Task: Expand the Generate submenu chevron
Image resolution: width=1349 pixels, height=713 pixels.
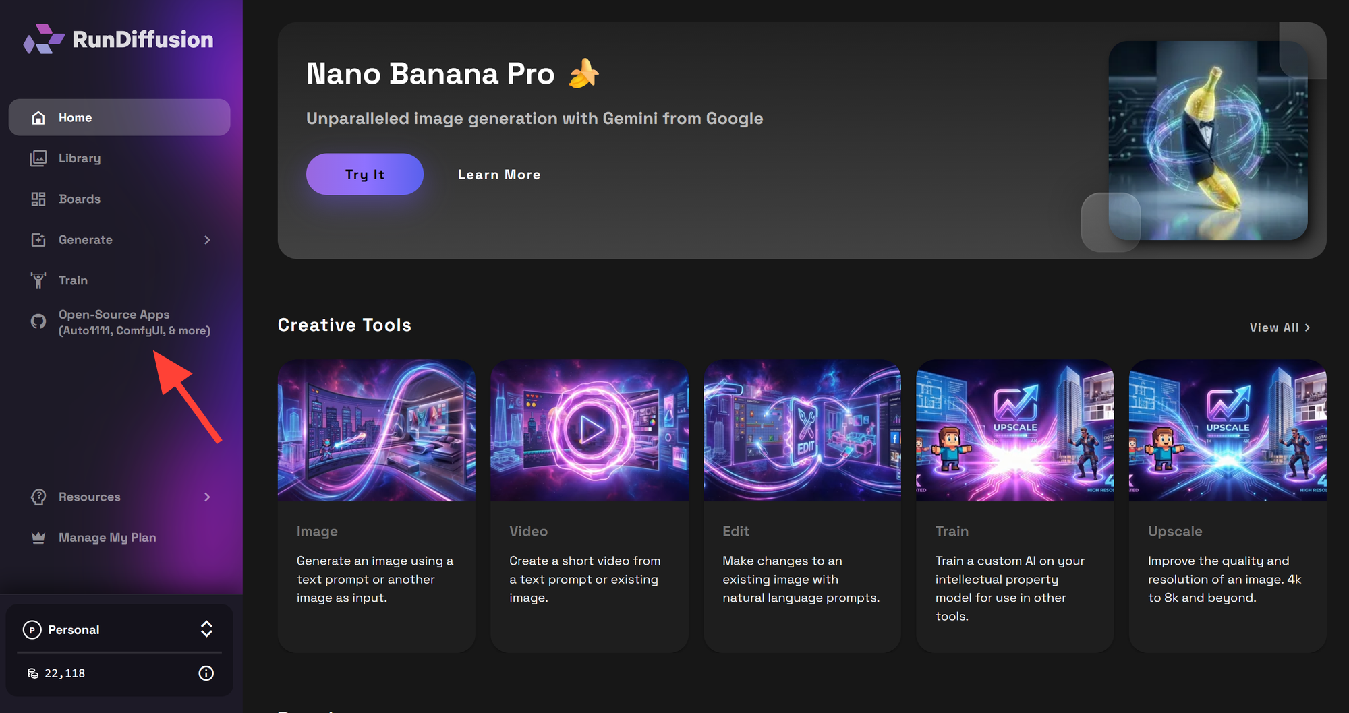Action: click(207, 240)
